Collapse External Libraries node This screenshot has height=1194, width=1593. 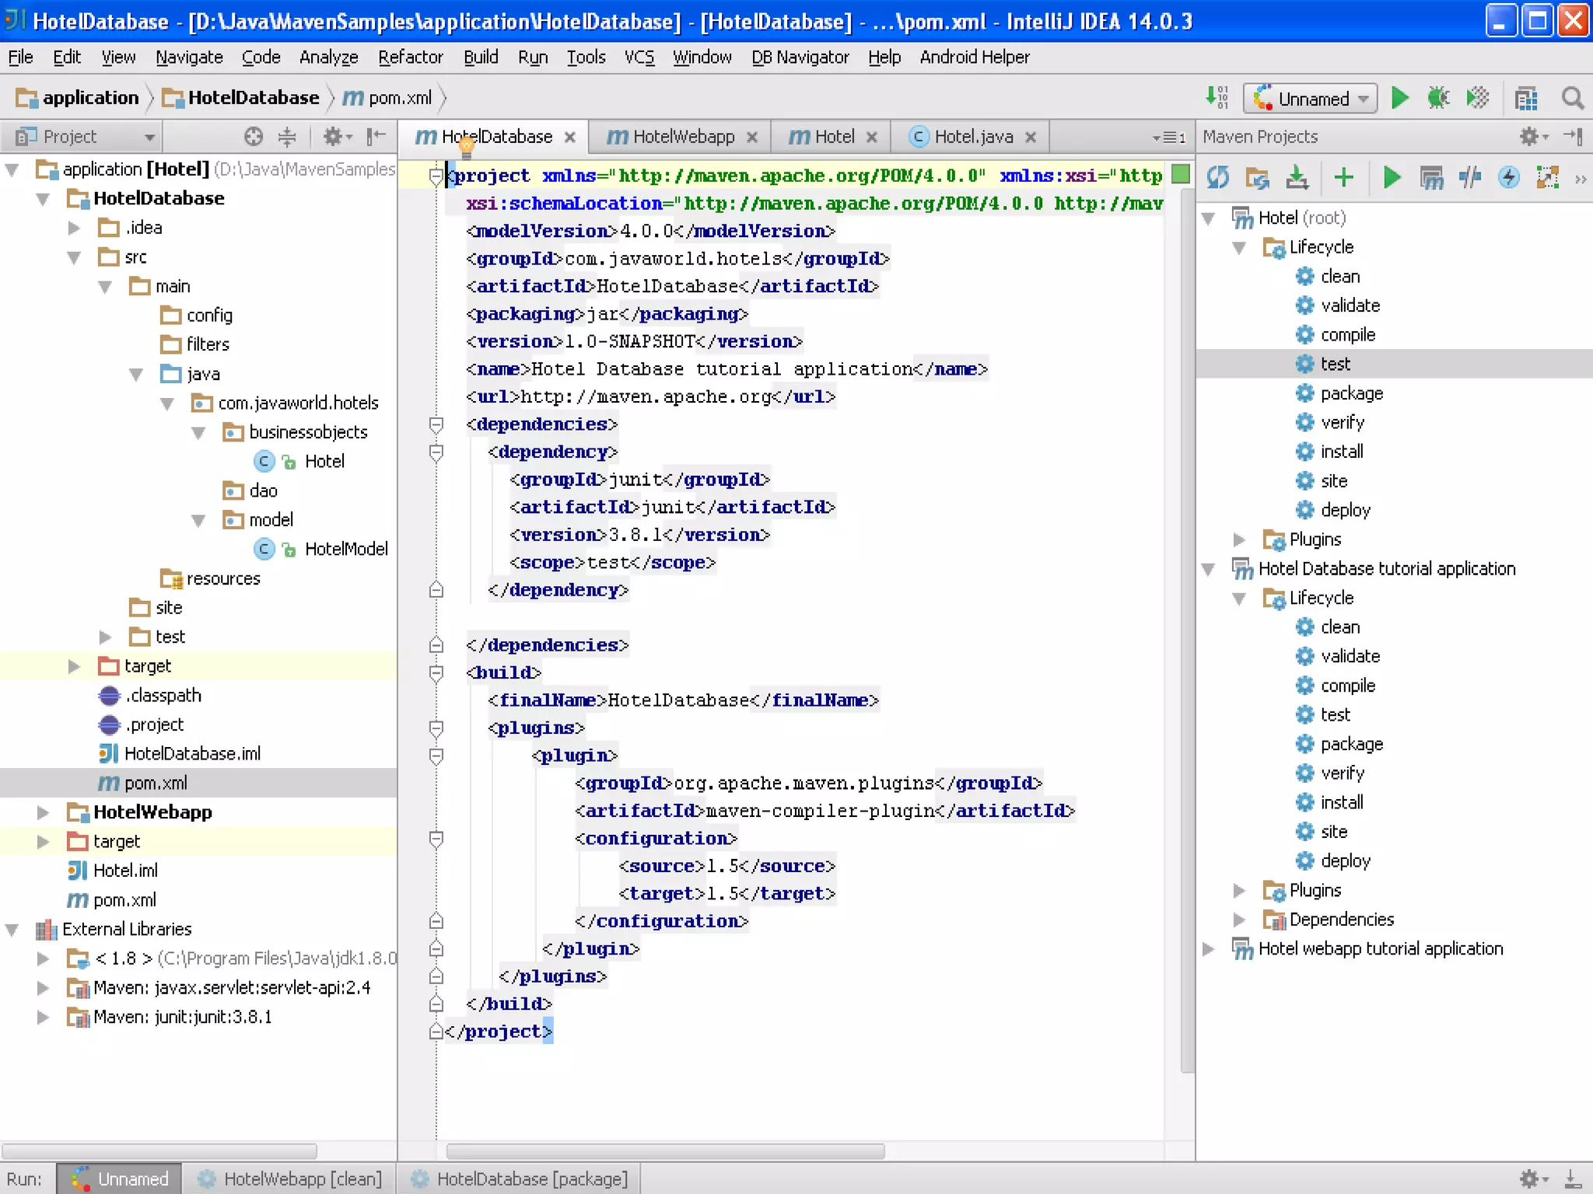[12, 930]
